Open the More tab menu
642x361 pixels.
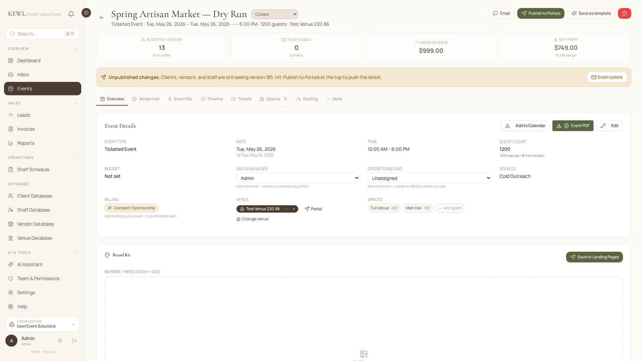(x=334, y=99)
